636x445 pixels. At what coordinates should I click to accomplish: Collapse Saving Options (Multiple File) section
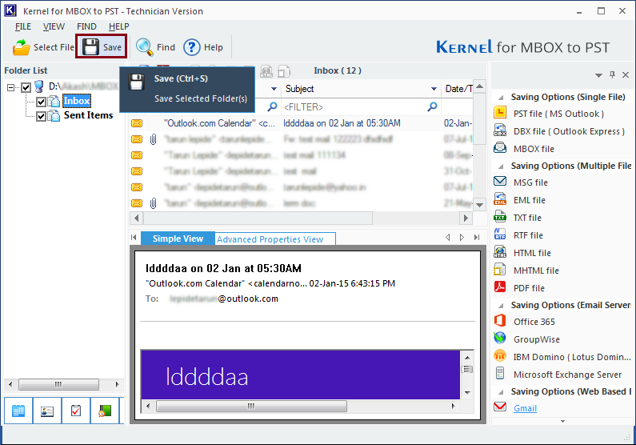(x=501, y=166)
